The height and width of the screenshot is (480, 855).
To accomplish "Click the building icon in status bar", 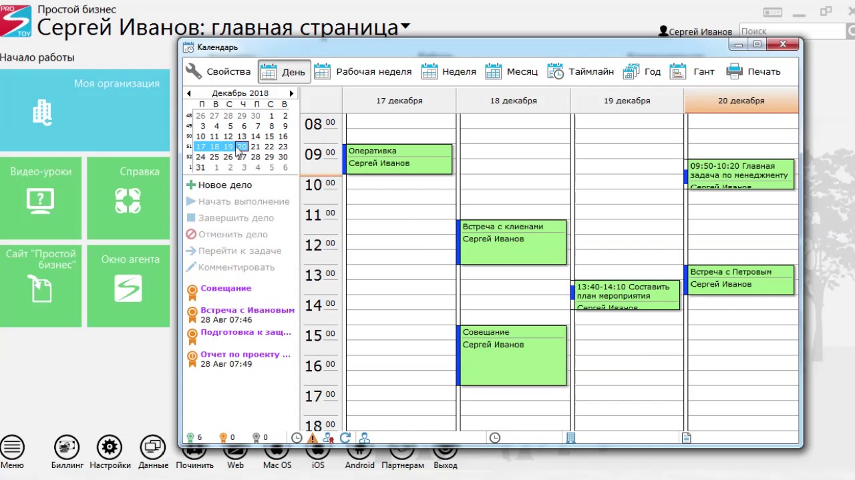I will 570,438.
